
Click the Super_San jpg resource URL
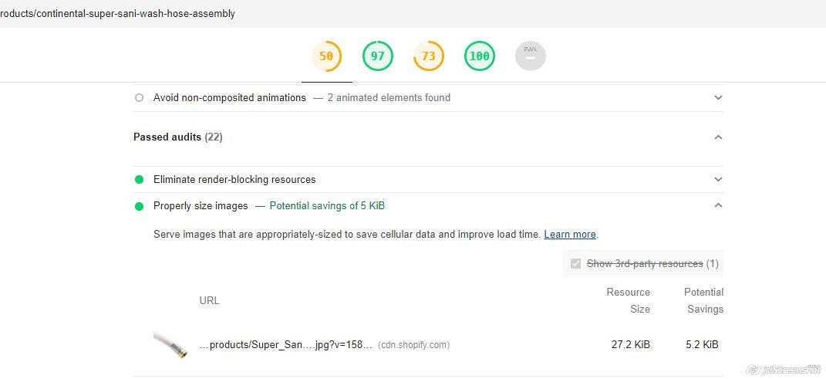[286, 345]
